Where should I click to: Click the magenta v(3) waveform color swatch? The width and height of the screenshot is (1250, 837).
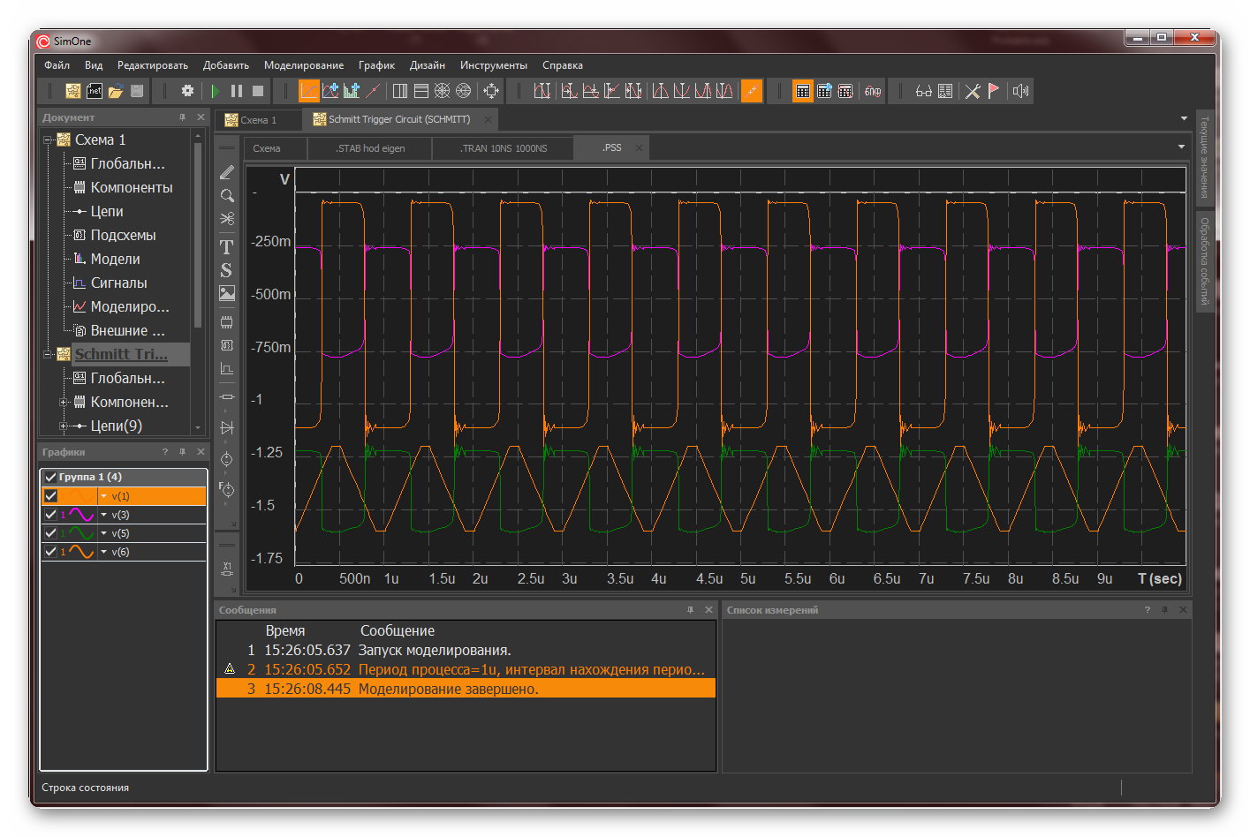click(81, 515)
